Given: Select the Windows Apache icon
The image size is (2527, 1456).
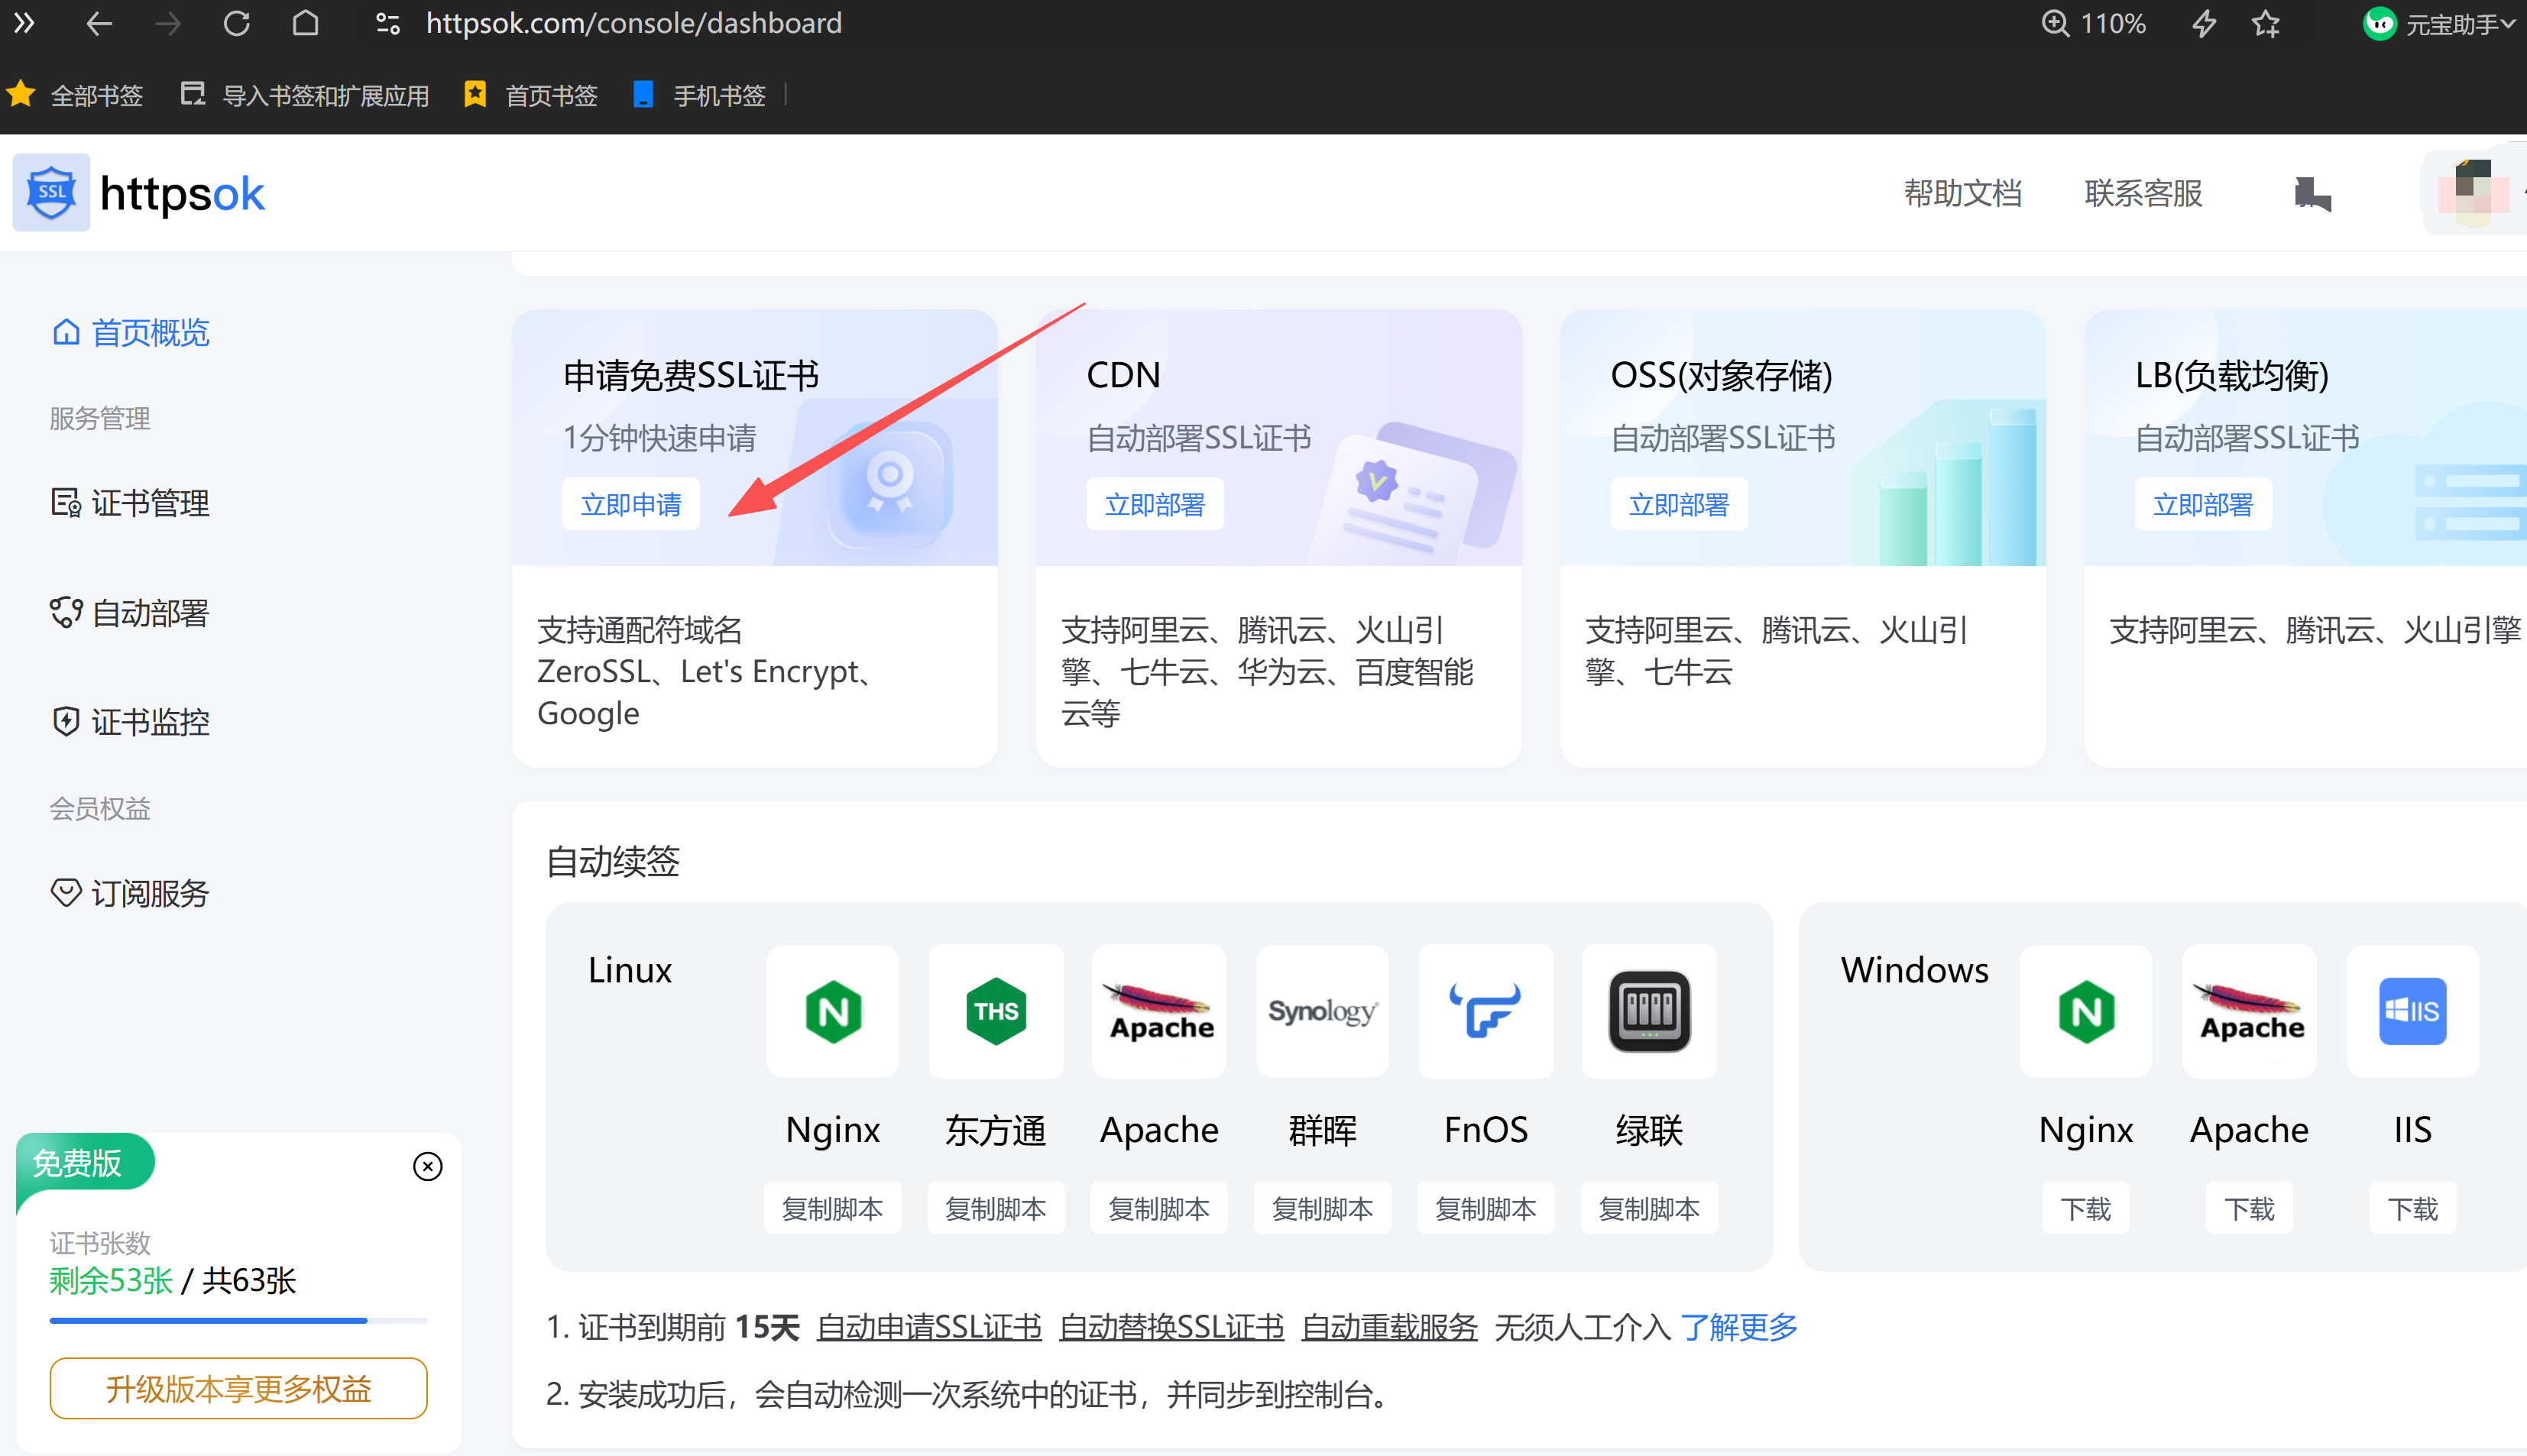Looking at the screenshot, I should 2250,1011.
